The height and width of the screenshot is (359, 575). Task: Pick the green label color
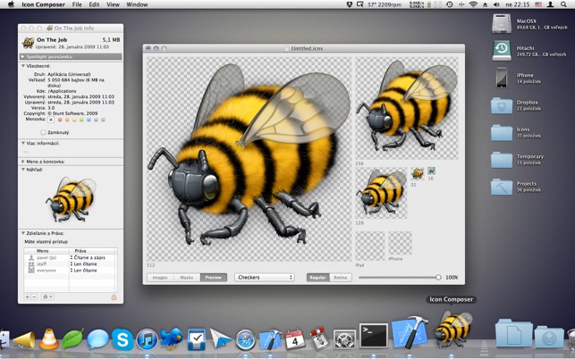pos(81,120)
